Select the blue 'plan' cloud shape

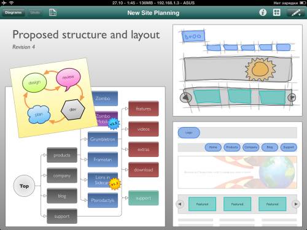tap(39, 115)
